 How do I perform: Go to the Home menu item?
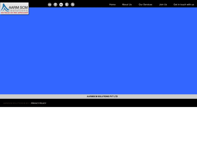(112, 5)
